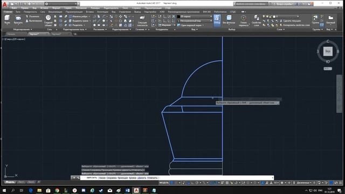Toggle annotation object visibility in status bar

[263, 183]
